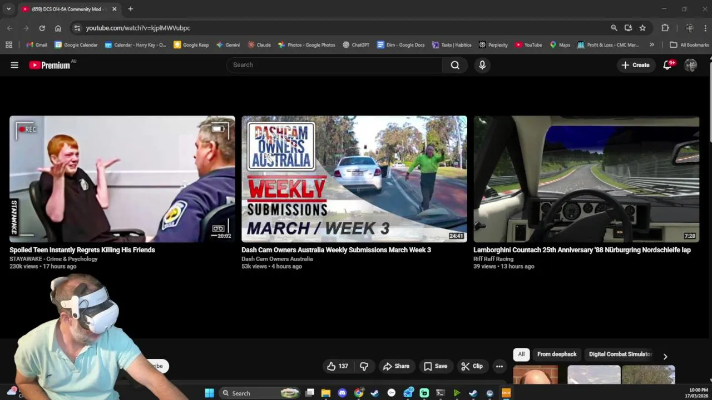This screenshot has height=400, width=712.
Task: Open the Photos - Google Photos bookmark
Action: coord(306,44)
